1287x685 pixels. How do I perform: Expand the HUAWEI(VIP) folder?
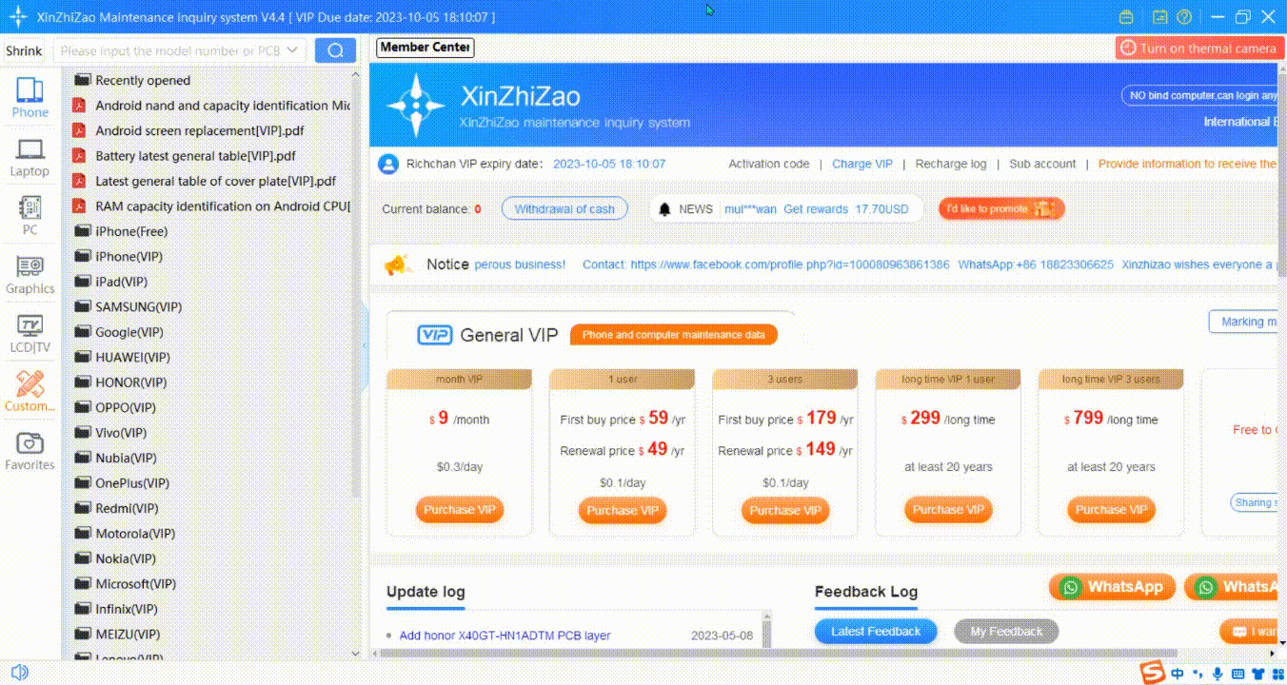coord(132,358)
